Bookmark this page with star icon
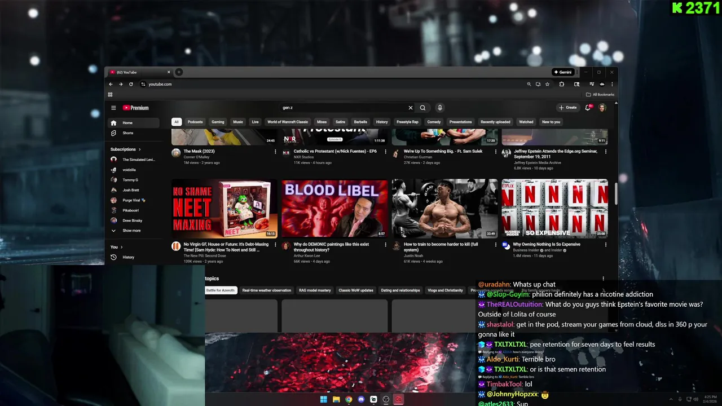Viewport: 722px width, 406px height. pyautogui.click(x=547, y=84)
